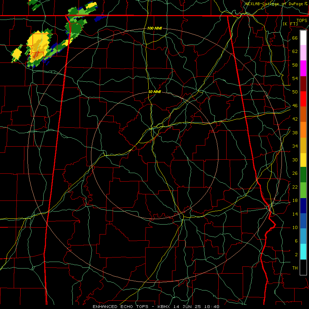Click the bright red swatch near 46

[303, 99]
